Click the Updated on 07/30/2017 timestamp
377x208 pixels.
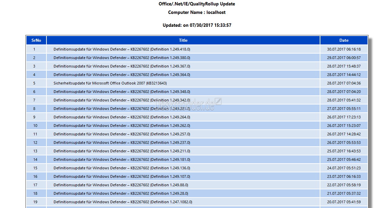pyautogui.click(x=197, y=25)
